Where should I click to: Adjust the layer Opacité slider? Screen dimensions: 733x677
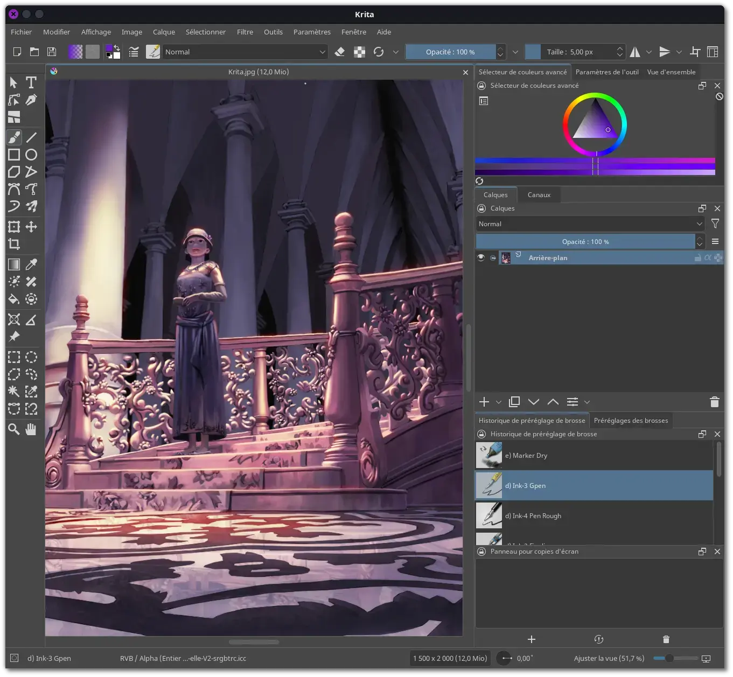[x=585, y=241]
